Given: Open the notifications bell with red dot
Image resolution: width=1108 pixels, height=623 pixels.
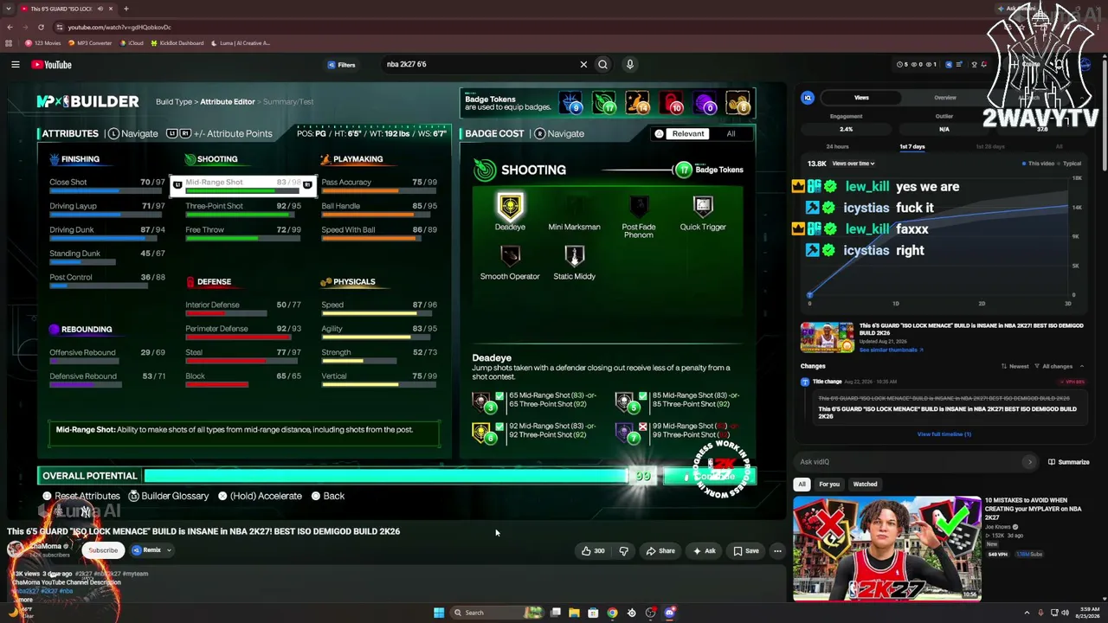Looking at the screenshot, I should tap(985, 64).
